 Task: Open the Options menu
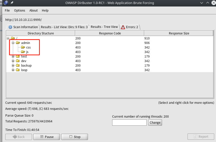[20, 11]
